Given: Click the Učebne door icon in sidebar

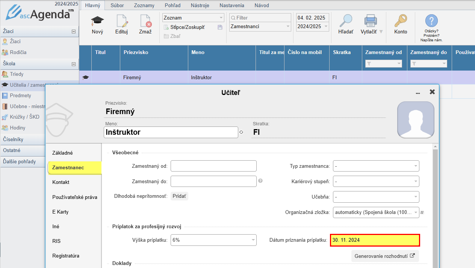Looking at the screenshot, I should (x=5, y=106).
